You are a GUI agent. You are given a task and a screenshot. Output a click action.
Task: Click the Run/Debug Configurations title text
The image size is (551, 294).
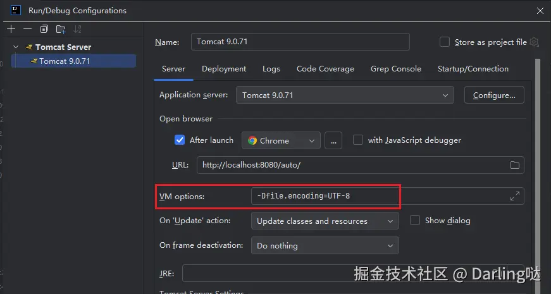tap(77, 11)
